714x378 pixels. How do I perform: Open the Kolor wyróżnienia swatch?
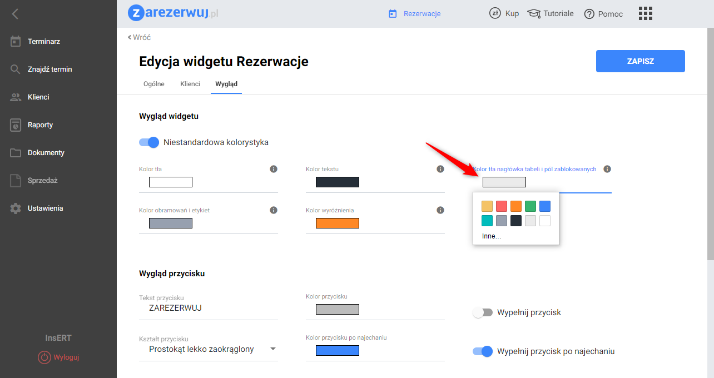[x=338, y=223]
